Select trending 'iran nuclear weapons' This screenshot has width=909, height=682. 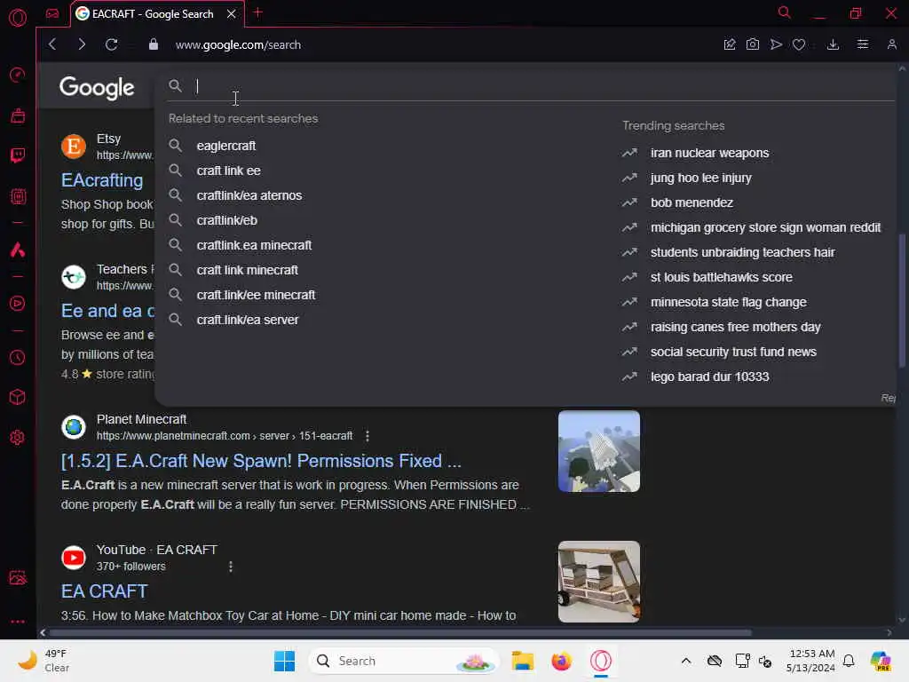click(x=709, y=153)
